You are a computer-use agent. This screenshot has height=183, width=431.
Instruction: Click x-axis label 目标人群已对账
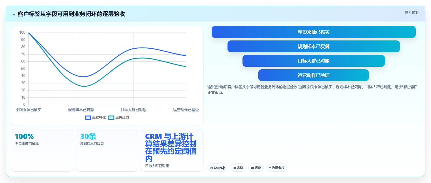133,110
